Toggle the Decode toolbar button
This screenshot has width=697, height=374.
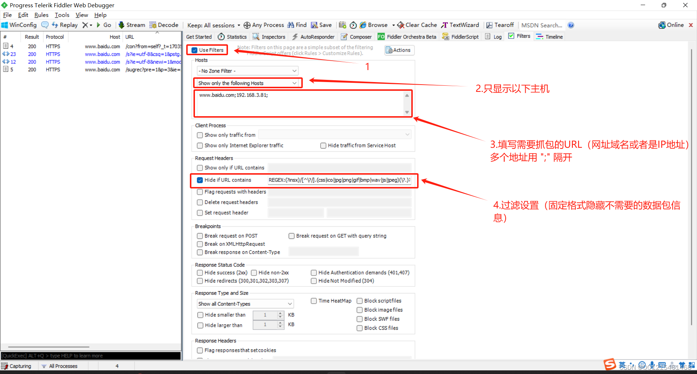pyautogui.click(x=164, y=25)
